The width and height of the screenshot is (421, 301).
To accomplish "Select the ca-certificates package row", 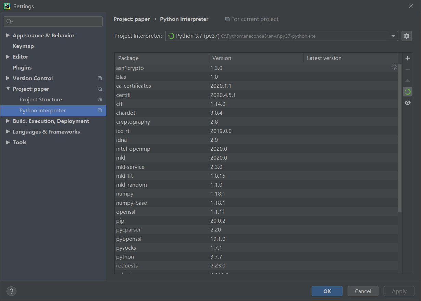I will coord(256,86).
